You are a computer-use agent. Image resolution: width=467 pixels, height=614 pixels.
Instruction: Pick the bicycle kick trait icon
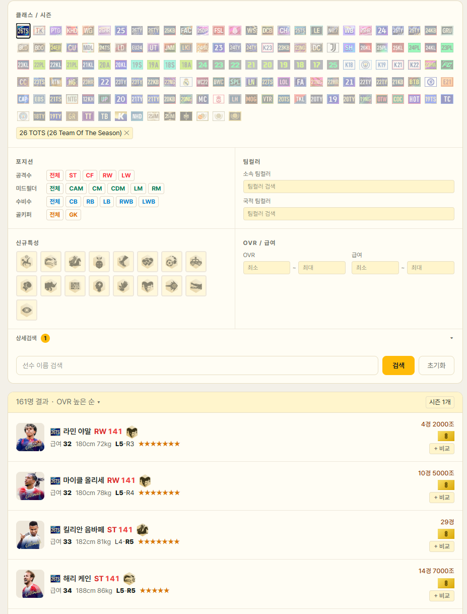pyautogui.click(x=27, y=262)
